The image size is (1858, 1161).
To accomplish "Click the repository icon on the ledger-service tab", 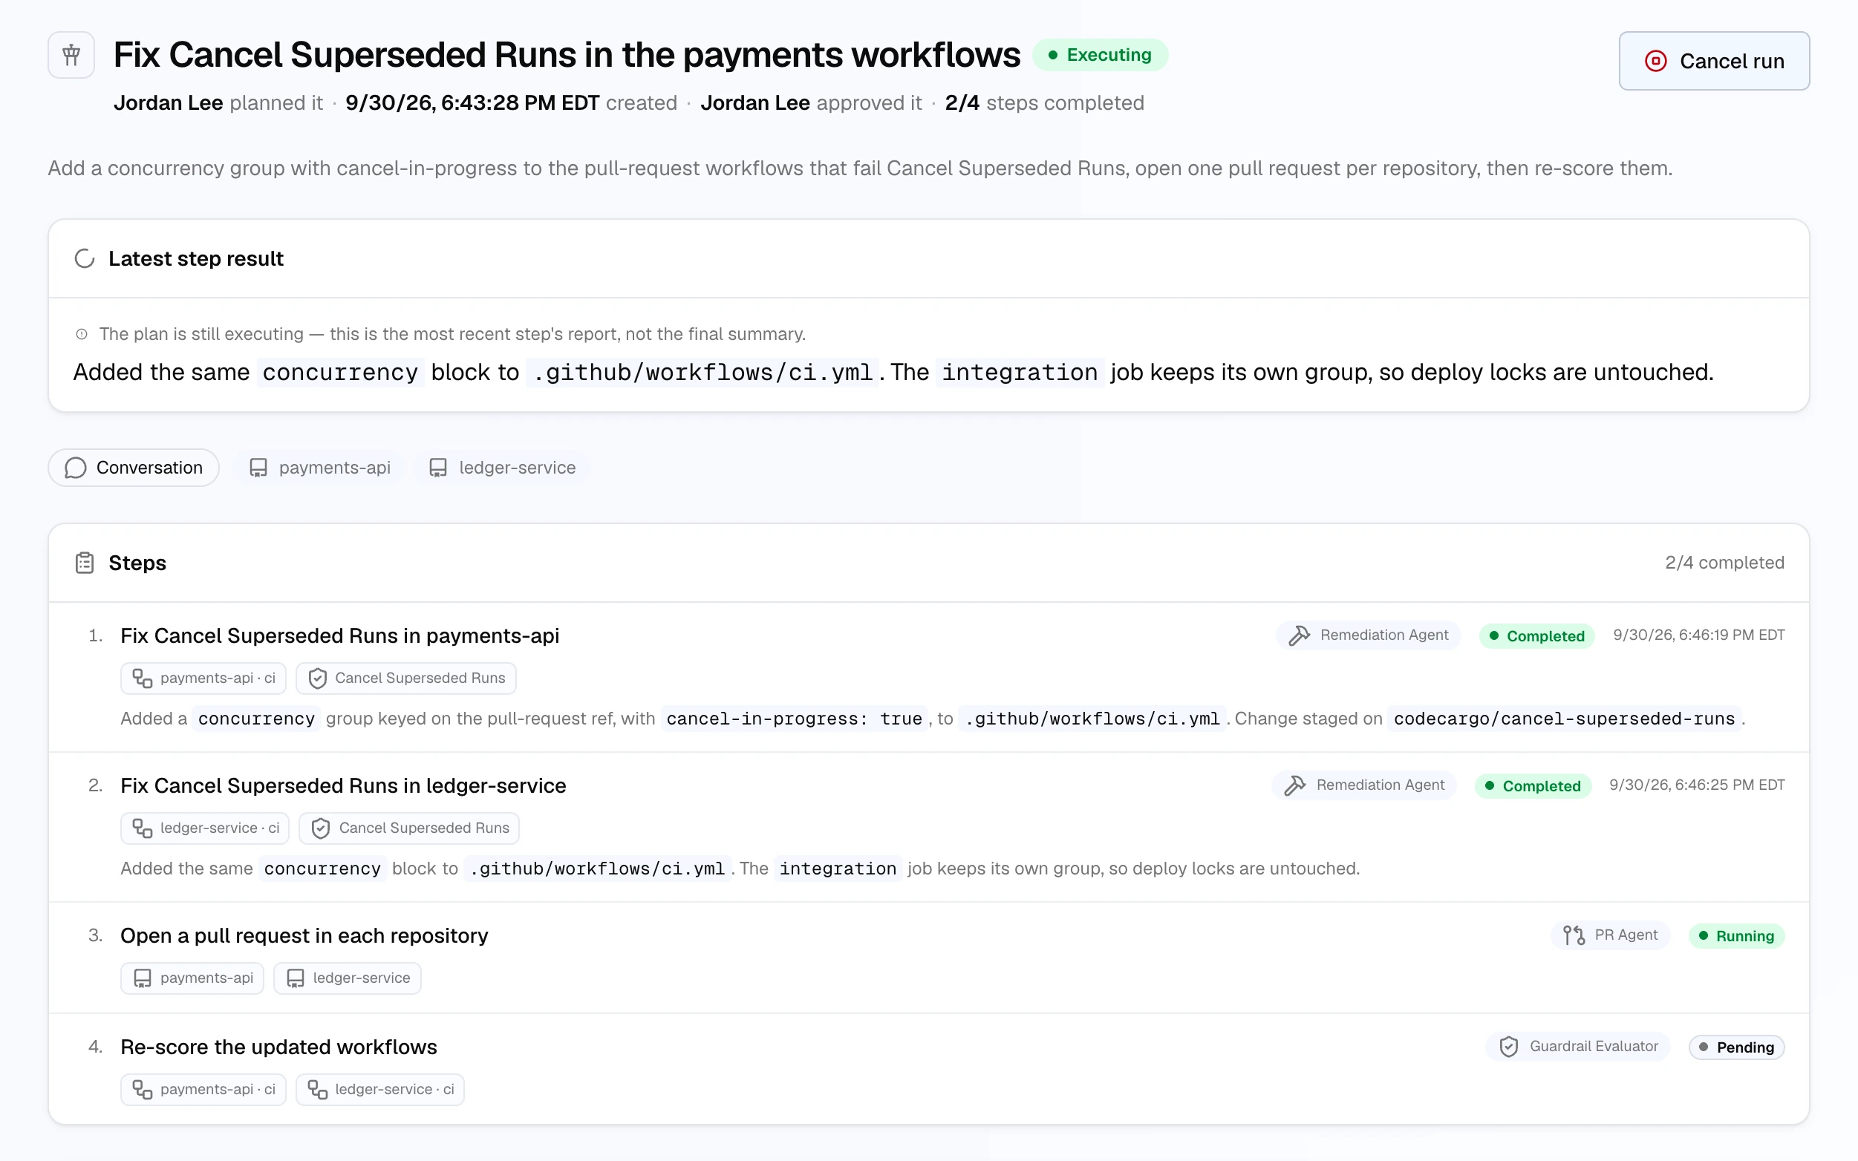I will pyautogui.click(x=438, y=468).
